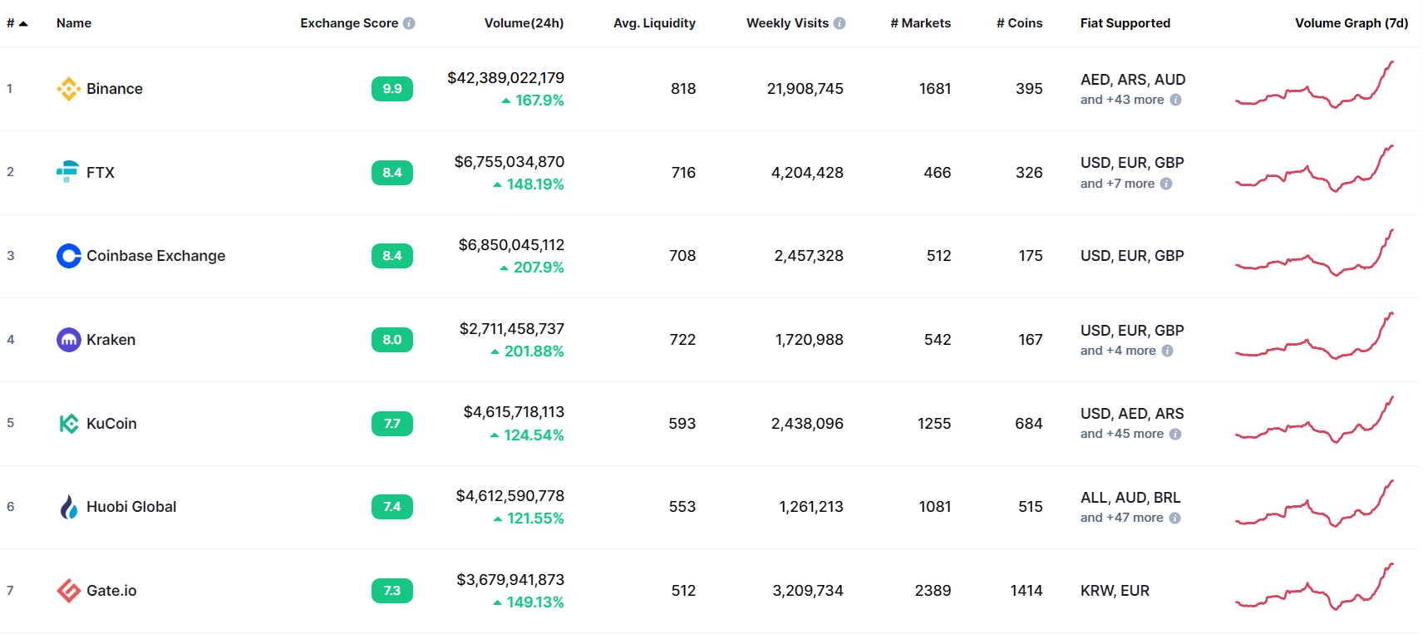Click the Coinbase Exchange logo icon
Image resolution: width=1423 pixels, height=634 pixels.
pos(68,256)
